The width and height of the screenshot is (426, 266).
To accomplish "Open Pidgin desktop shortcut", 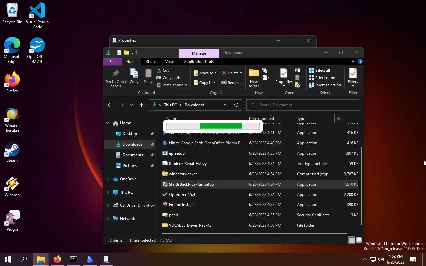I will pyautogui.click(x=12, y=221).
